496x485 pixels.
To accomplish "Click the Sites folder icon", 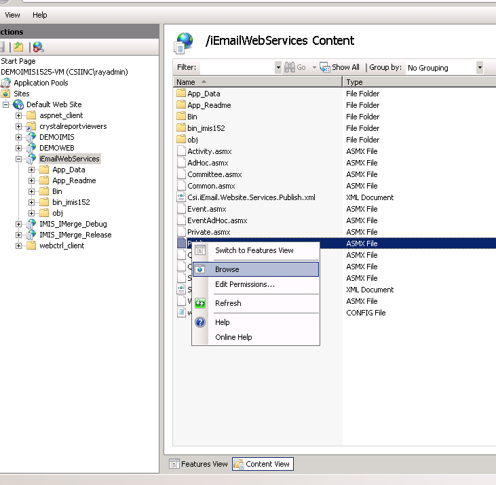I will coord(6,94).
